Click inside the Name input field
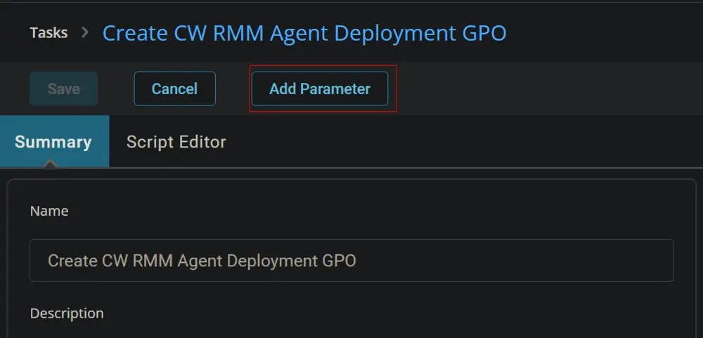 (351, 261)
